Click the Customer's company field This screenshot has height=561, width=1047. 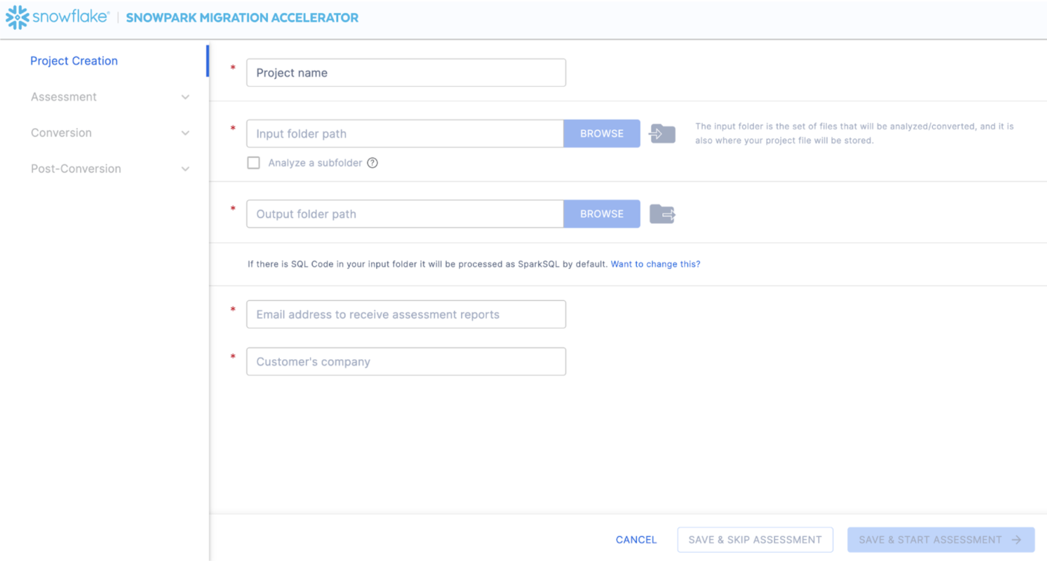pos(406,362)
